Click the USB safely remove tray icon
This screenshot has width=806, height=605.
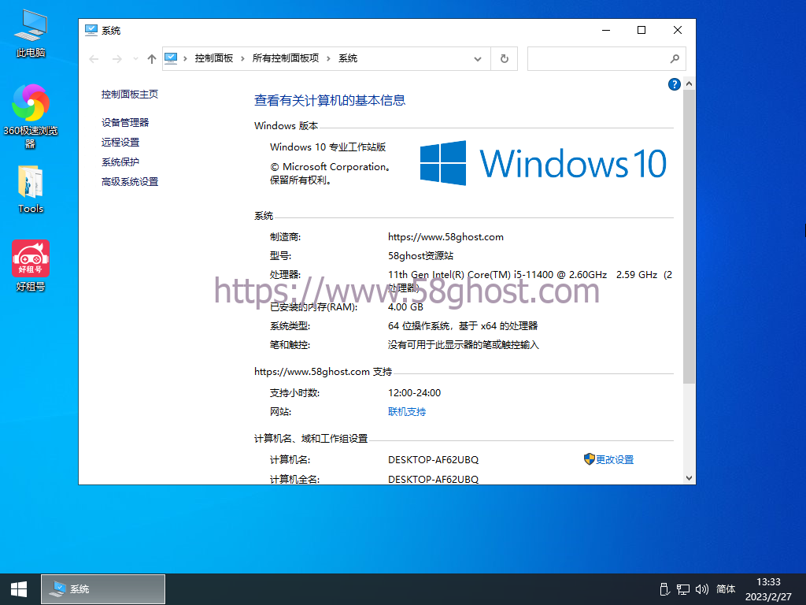click(x=664, y=589)
